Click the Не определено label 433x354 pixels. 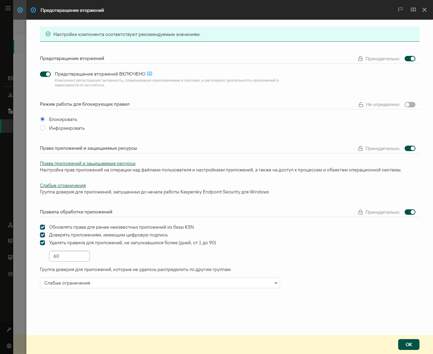tap(383, 104)
